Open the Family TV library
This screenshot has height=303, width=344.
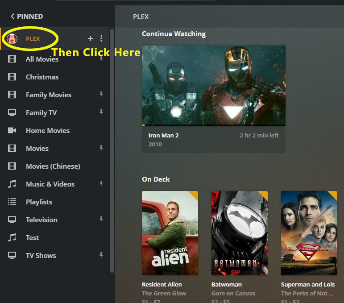coord(41,113)
